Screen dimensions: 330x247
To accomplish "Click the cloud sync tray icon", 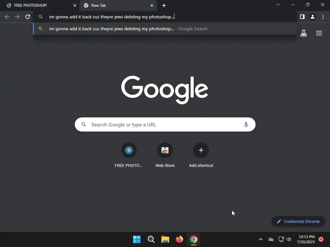I will (x=271, y=239).
